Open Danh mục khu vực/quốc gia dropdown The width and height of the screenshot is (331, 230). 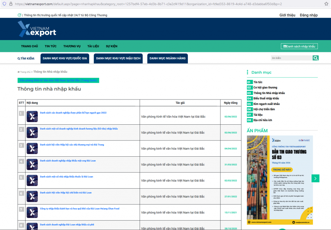coord(65,58)
